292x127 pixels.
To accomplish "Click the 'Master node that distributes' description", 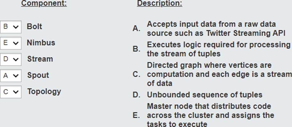I will coord(210,115).
